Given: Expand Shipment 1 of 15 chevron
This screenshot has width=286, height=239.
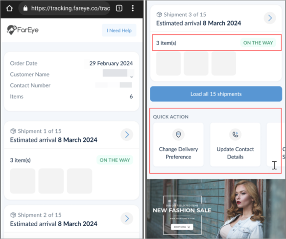Looking at the screenshot, I should point(127,134).
